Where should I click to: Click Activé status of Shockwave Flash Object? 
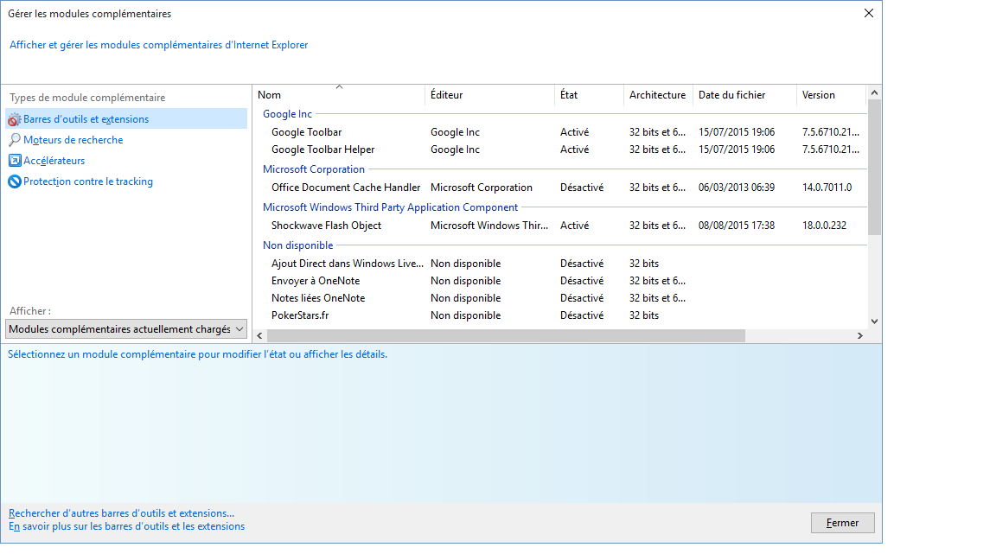(575, 226)
